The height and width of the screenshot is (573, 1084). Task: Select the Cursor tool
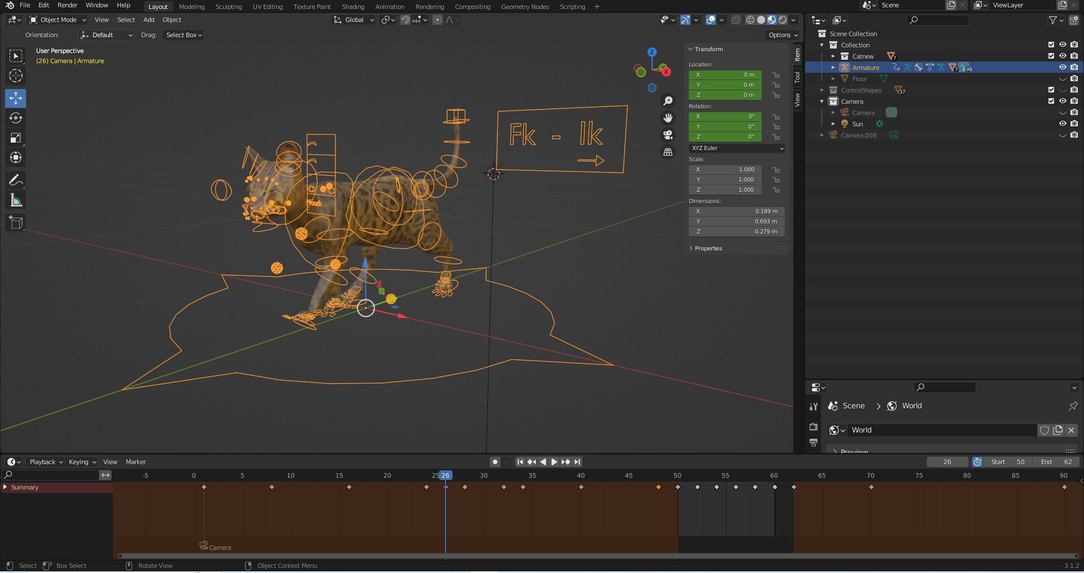(x=16, y=76)
